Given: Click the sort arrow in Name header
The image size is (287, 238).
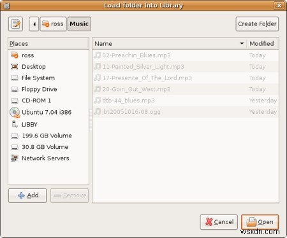Looking at the screenshot, I should [242, 43].
